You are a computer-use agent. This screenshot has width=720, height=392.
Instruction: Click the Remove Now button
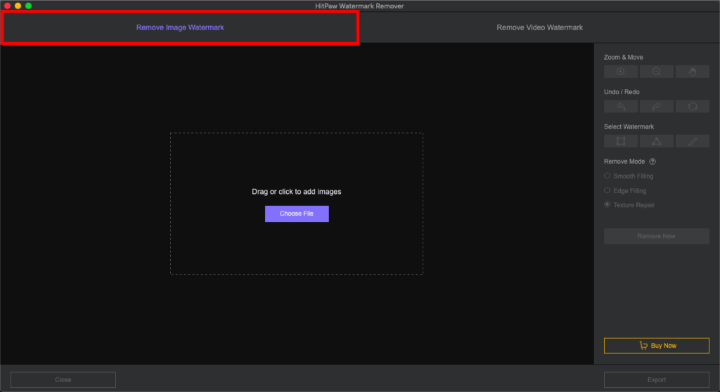(656, 236)
